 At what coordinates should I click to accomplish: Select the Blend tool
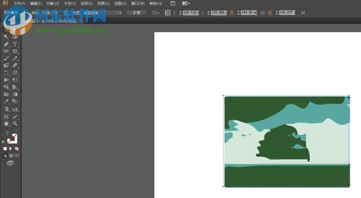tap(15, 101)
